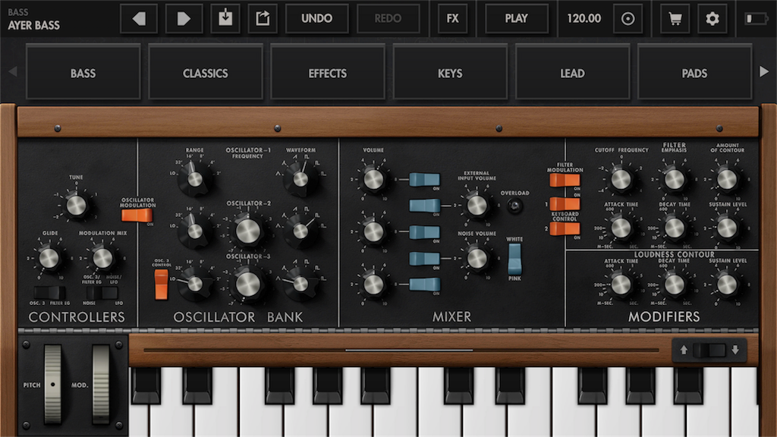Click the Loudness Contour Decay Time knob
The width and height of the screenshot is (777, 437).
pos(674,285)
